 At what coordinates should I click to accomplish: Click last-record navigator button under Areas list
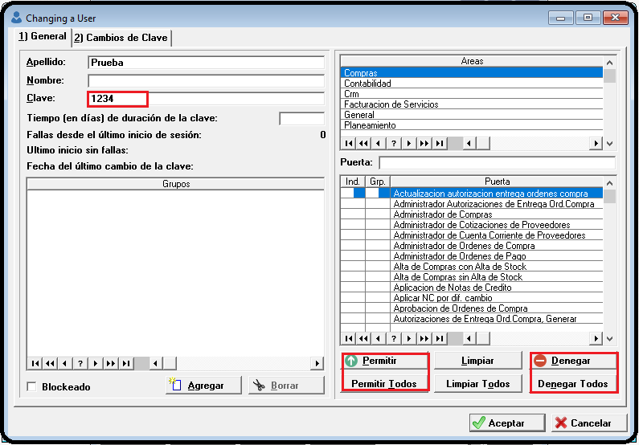click(439, 144)
